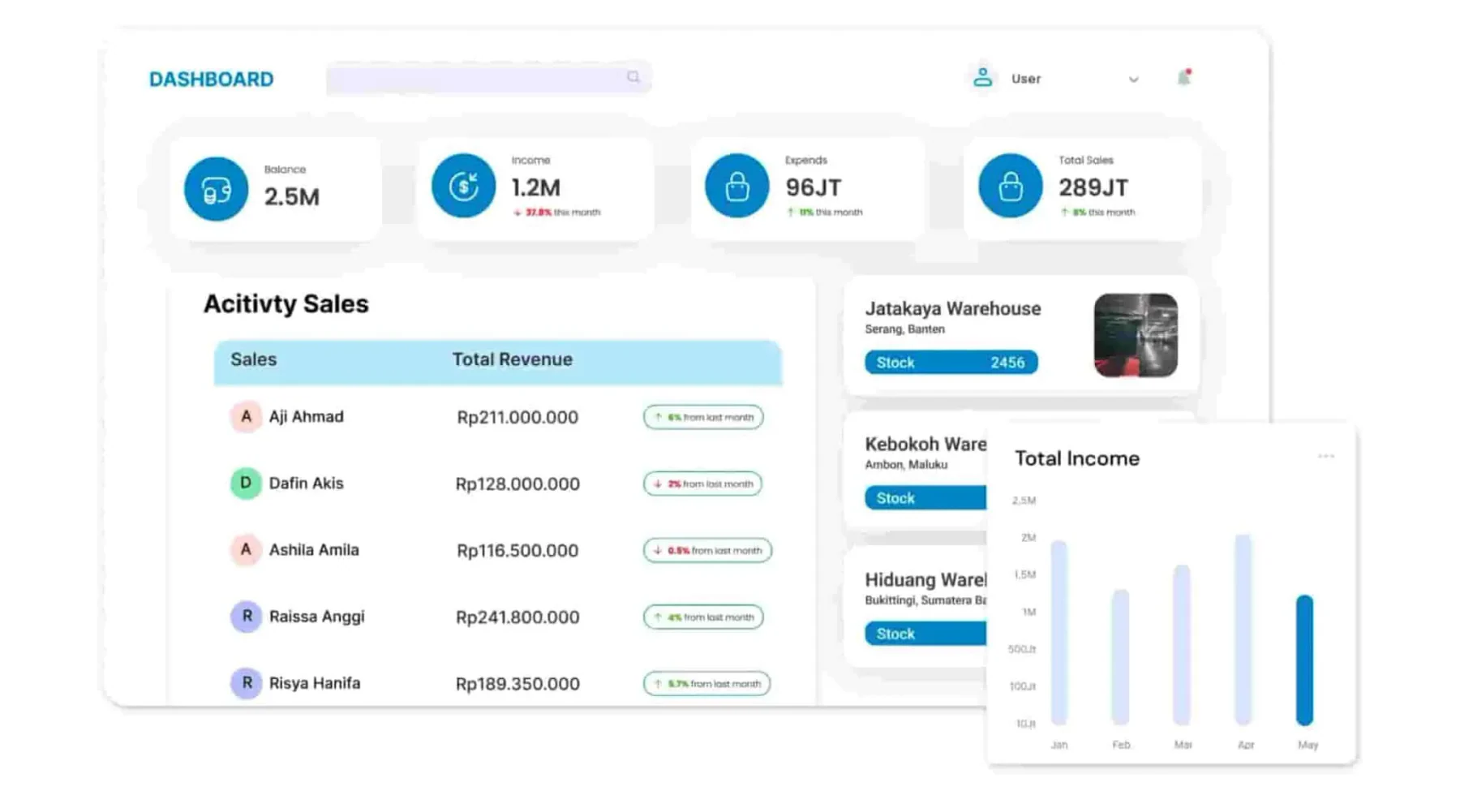Click the user profile avatar icon

tap(982, 78)
